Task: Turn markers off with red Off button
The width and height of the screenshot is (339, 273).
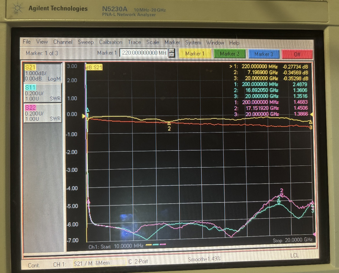Action: pos(297,54)
